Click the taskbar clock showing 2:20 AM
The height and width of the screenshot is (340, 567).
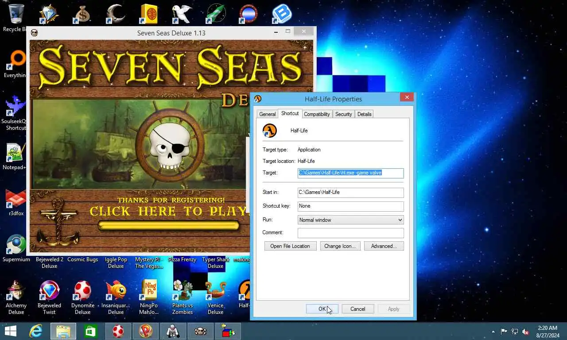click(x=547, y=332)
